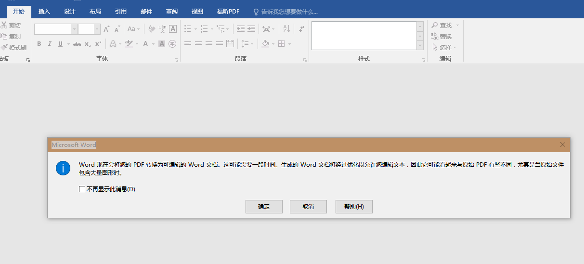Click 确定 to convert the PDF

click(264, 207)
